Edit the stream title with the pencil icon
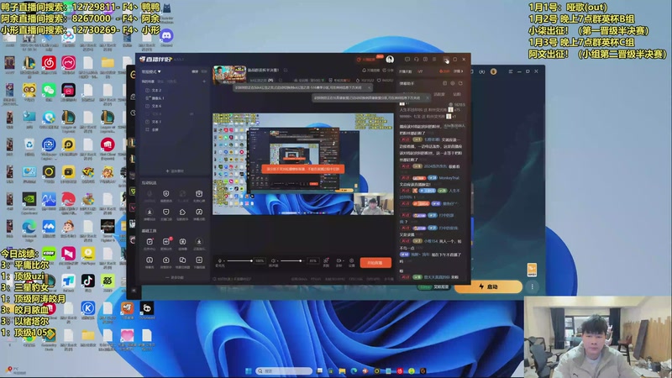Image resolution: width=672 pixels, height=378 pixels. [x=285, y=71]
